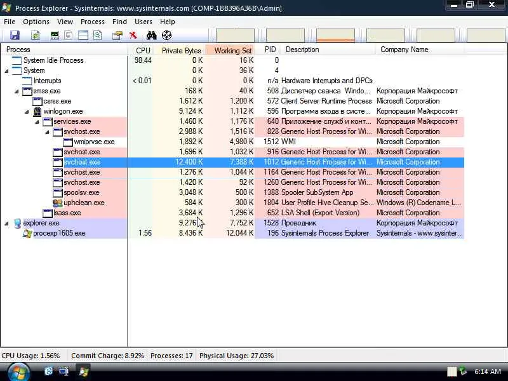The width and height of the screenshot is (508, 381).
Task: Open the View menu
Action: [x=65, y=22]
